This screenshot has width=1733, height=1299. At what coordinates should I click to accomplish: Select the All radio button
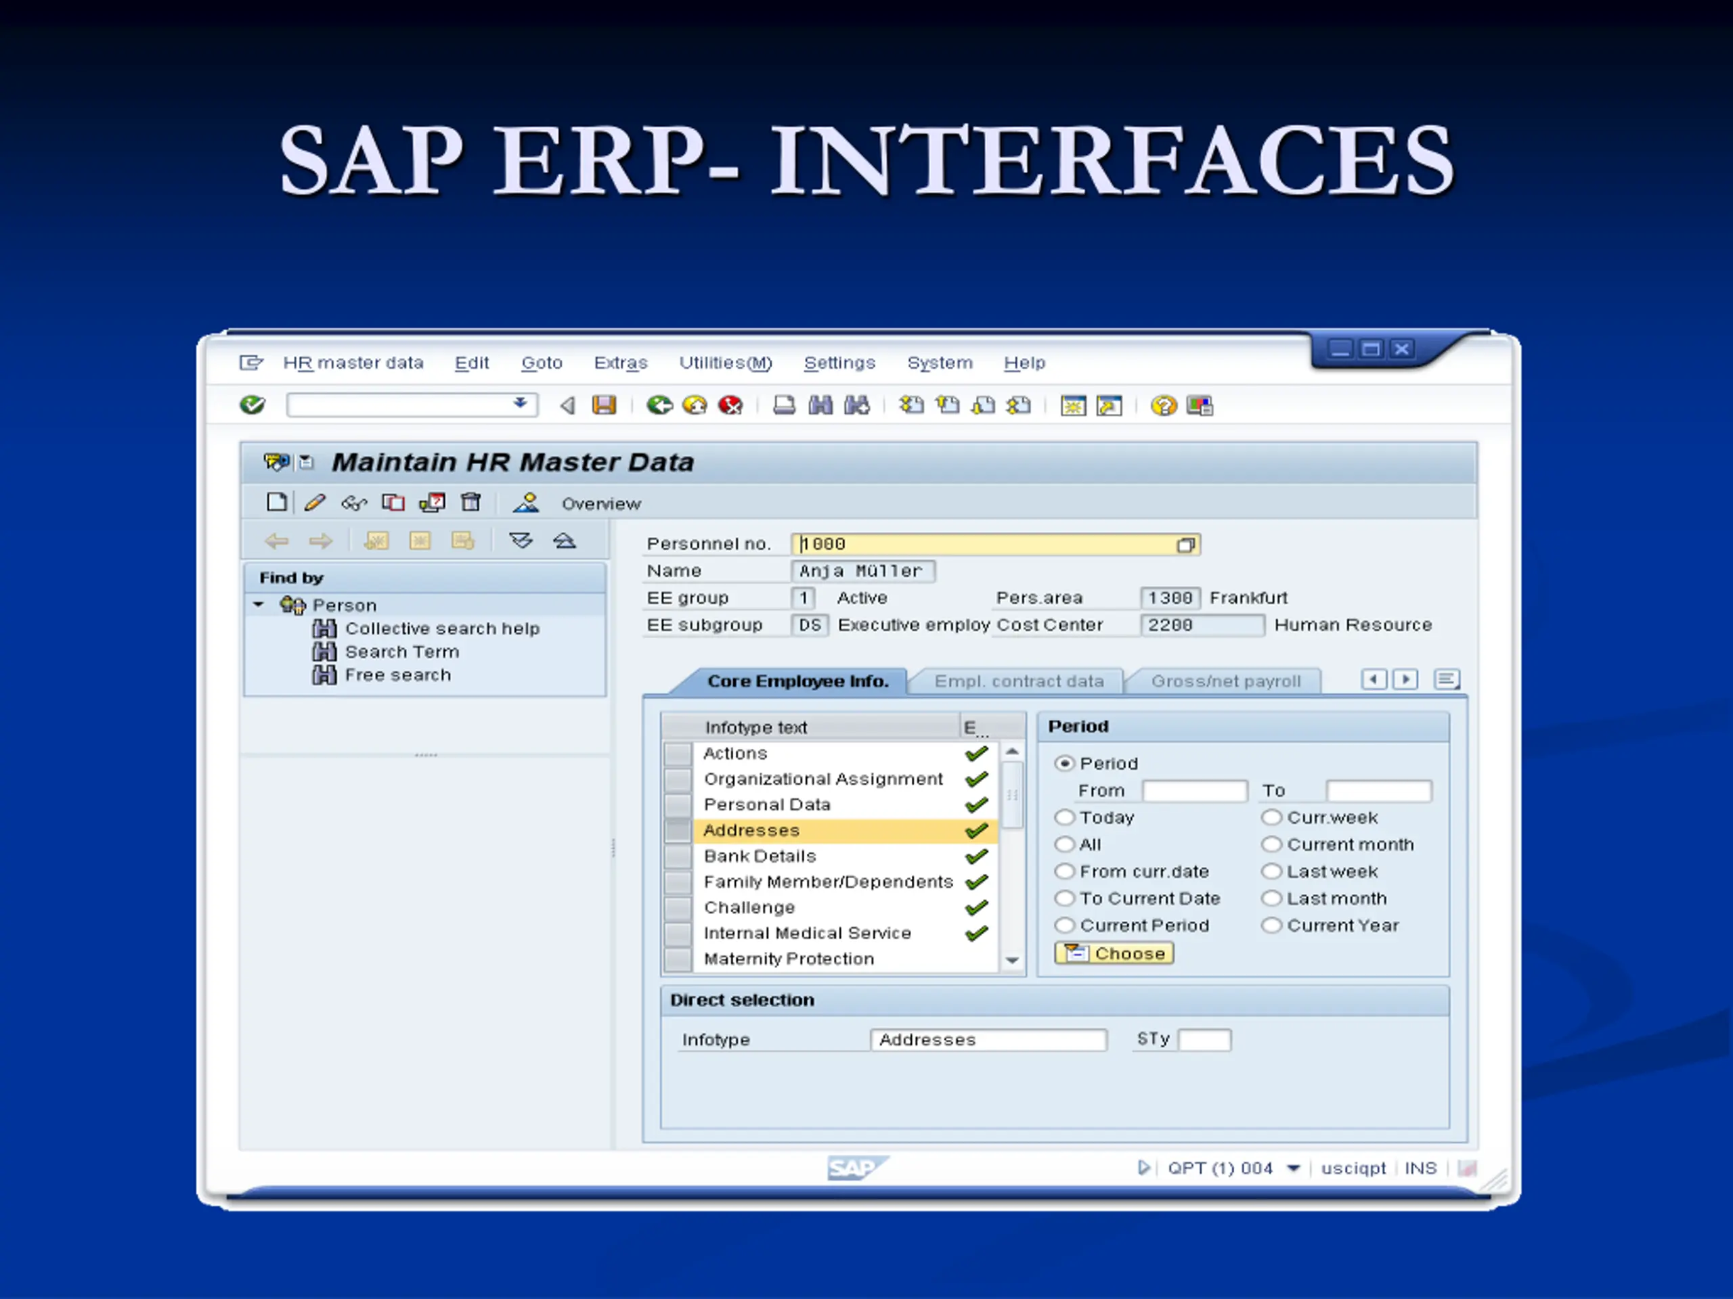[x=1064, y=844]
